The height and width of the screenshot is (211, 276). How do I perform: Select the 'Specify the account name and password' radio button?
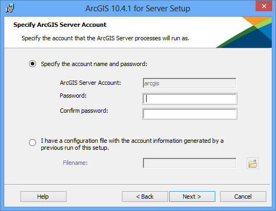click(x=32, y=64)
